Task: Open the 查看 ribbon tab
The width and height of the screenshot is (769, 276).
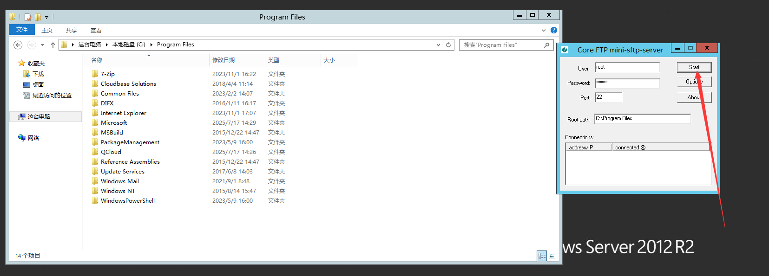Action: (x=96, y=30)
